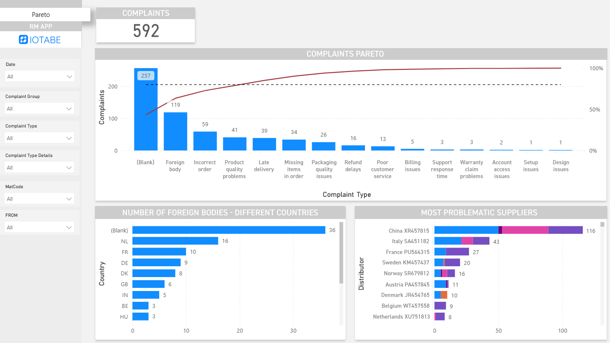Viewport: 610px width, 343px height.
Task: Click the Refund delays bar
Action: (x=353, y=148)
